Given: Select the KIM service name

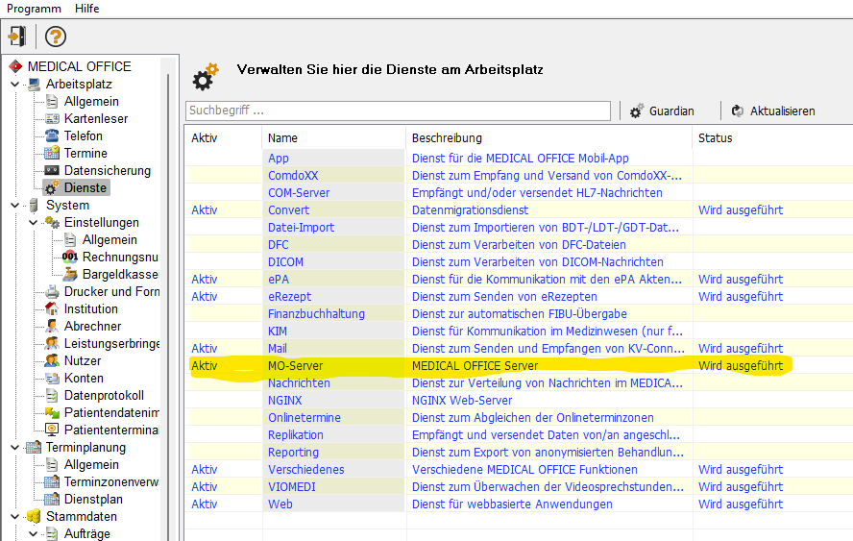Looking at the screenshot, I should (x=278, y=331).
